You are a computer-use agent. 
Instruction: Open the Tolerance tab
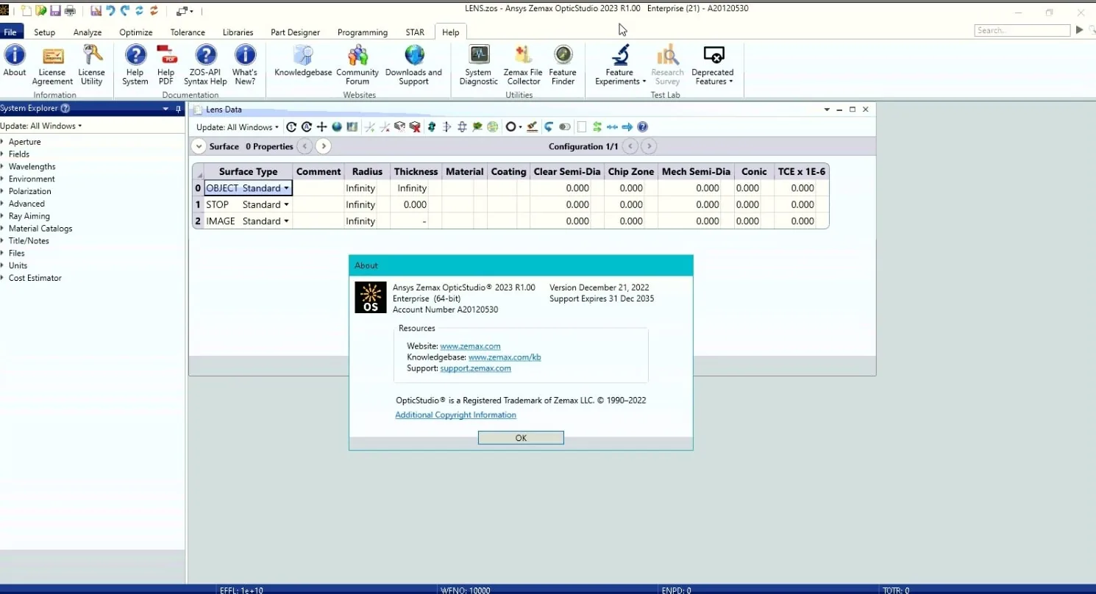pos(188,32)
